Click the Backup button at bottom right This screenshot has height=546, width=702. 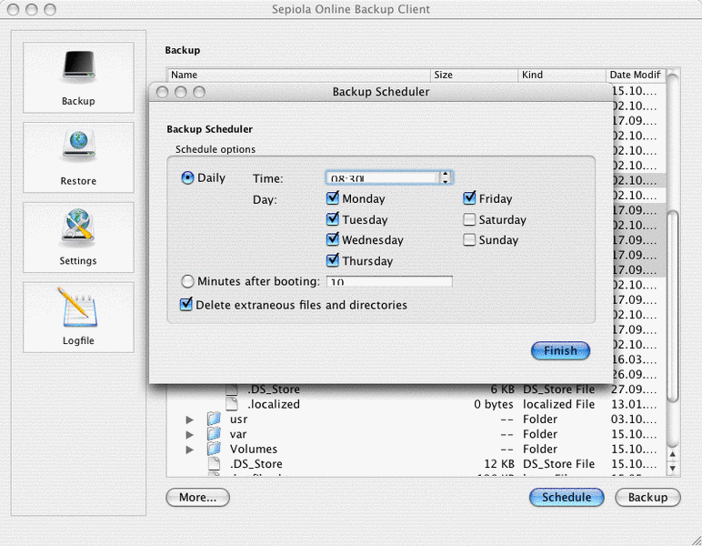coord(647,497)
